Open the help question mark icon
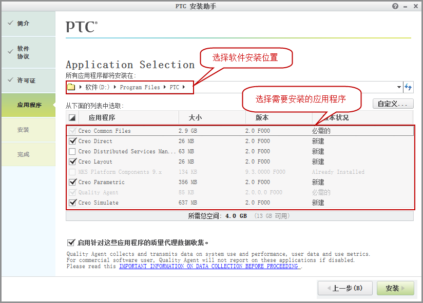The image size is (423, 303). click(395, 6)
